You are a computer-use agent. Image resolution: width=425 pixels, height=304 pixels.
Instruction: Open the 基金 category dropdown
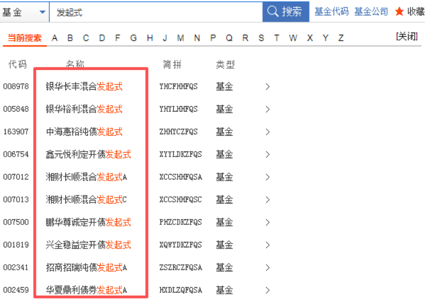24,12
